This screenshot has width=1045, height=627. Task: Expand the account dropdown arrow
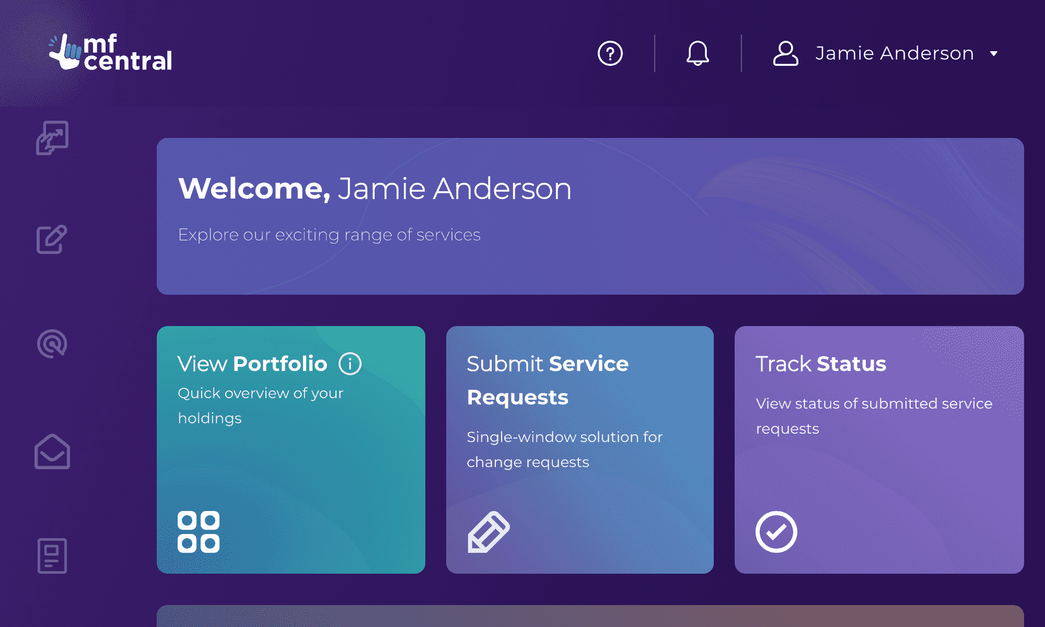[x=994, y=54]
